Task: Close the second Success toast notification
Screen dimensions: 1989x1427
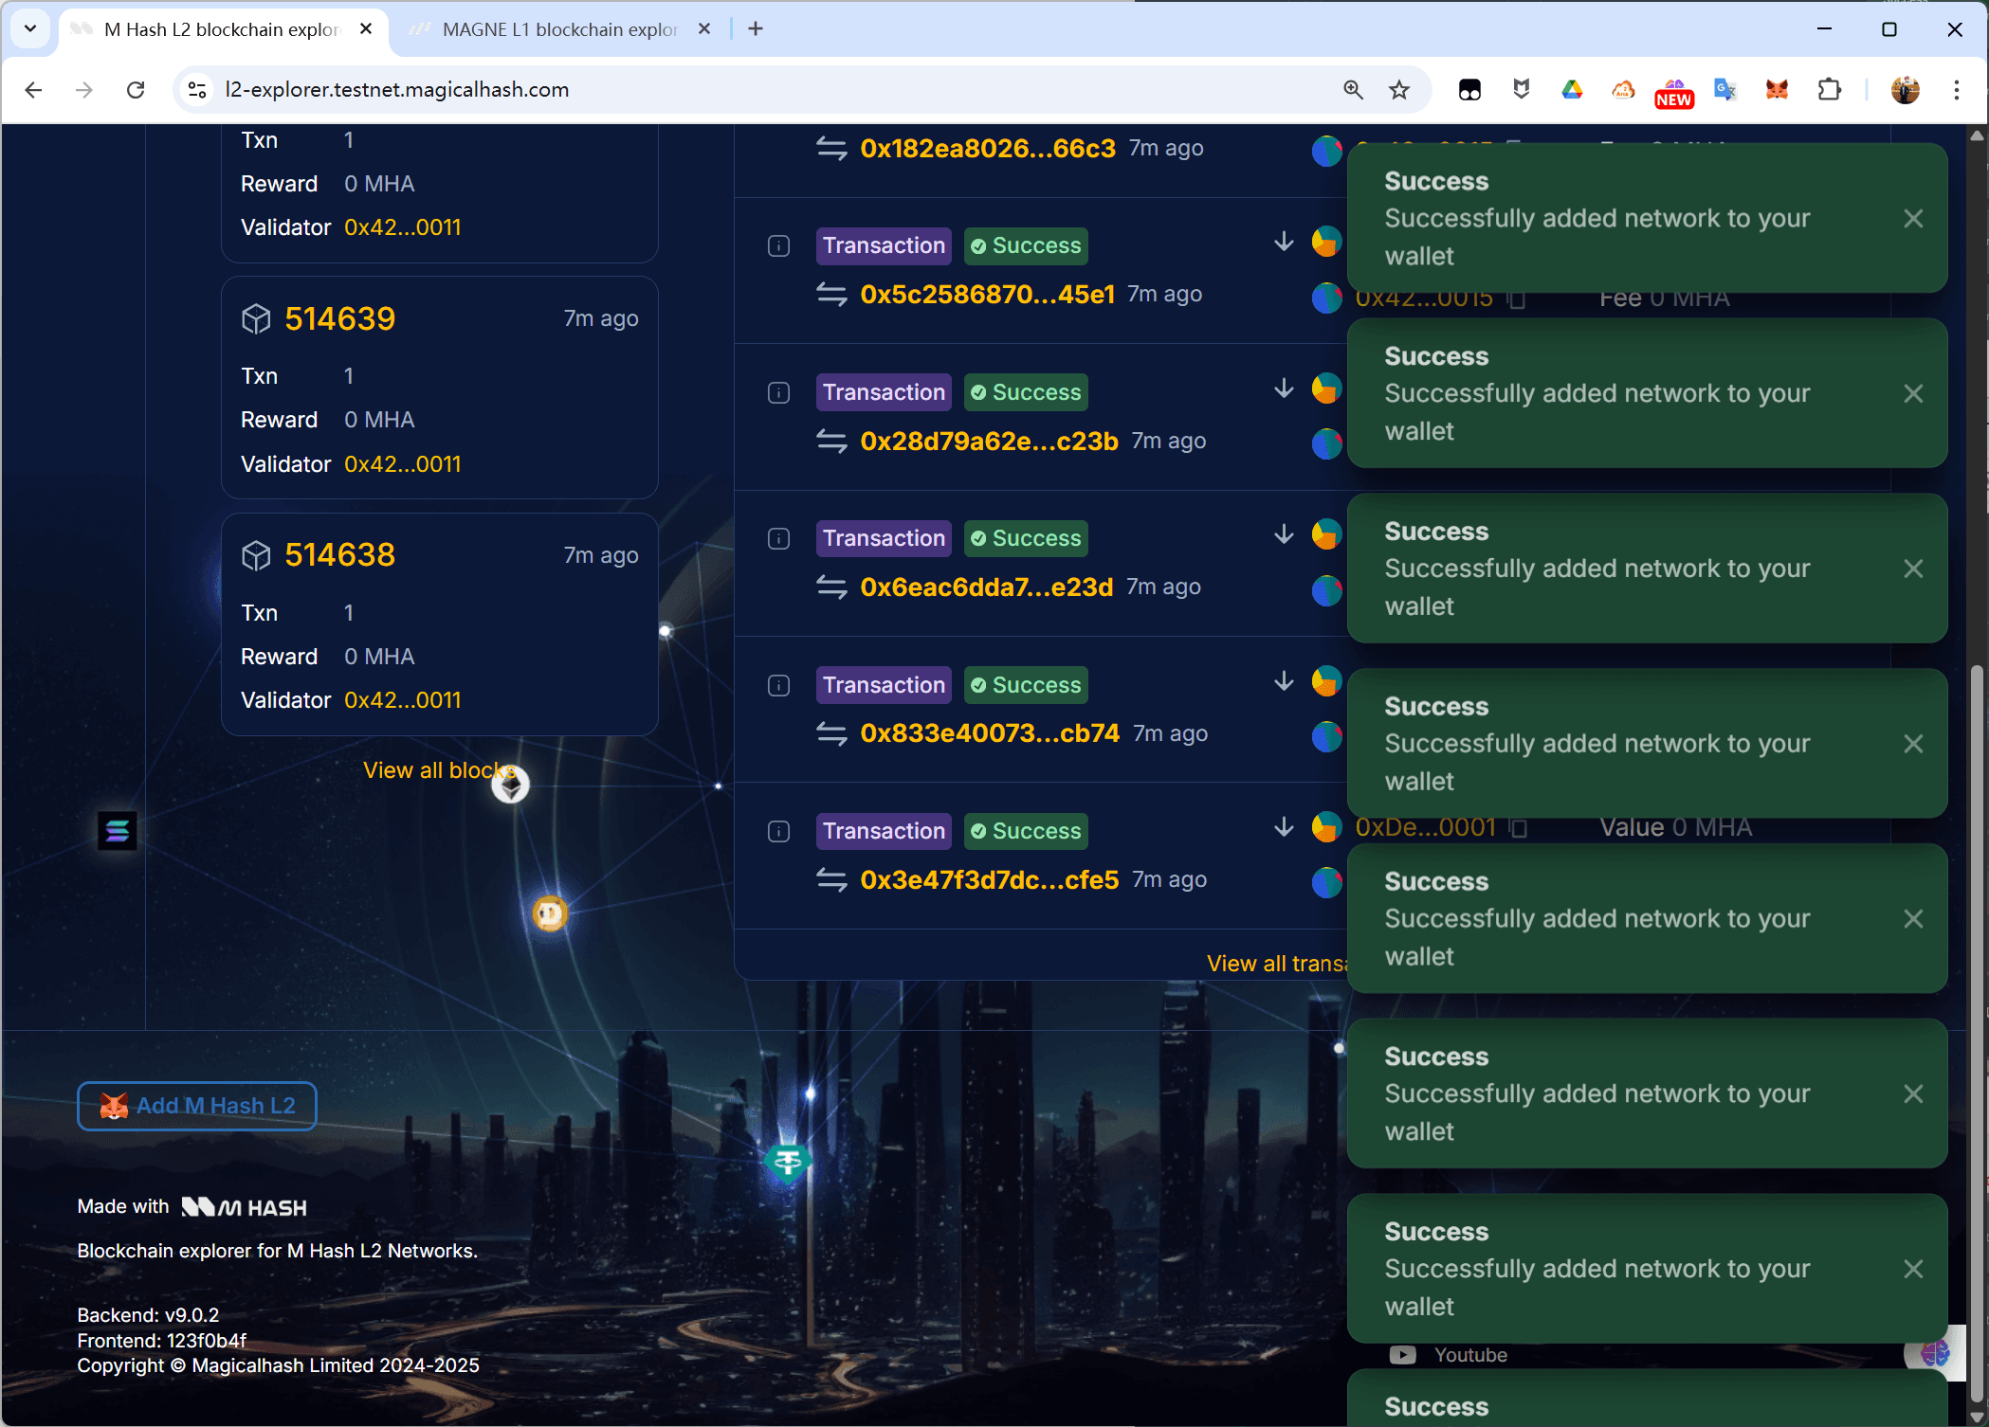Action: (1913, 394)
